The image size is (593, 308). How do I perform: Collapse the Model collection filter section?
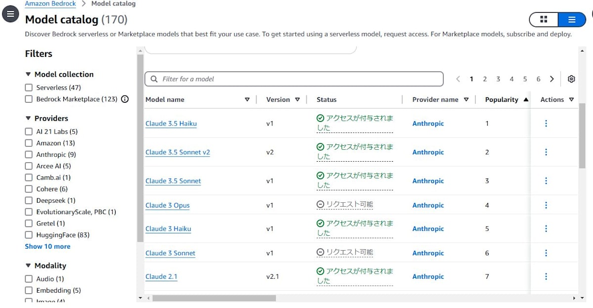28,74
